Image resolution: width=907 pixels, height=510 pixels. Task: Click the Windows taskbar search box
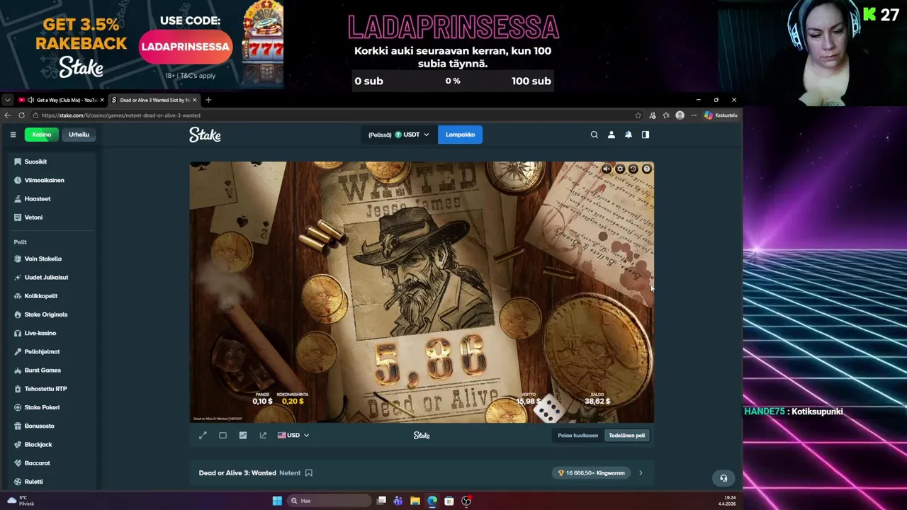click(x=329, y=501)
